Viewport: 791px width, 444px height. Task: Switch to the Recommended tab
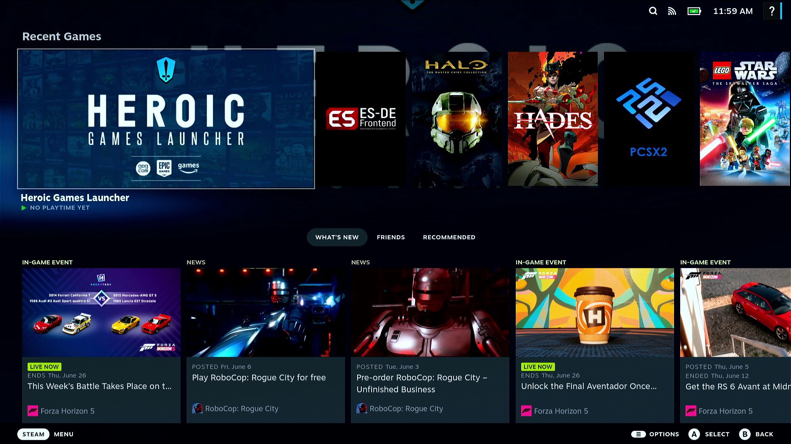pyautogui.click(x=449, y=237)
